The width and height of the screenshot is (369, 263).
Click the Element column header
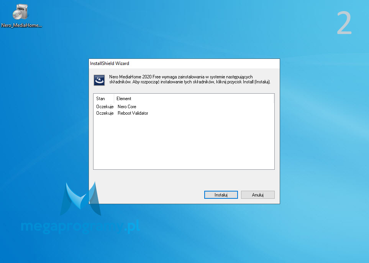point(194,99)
